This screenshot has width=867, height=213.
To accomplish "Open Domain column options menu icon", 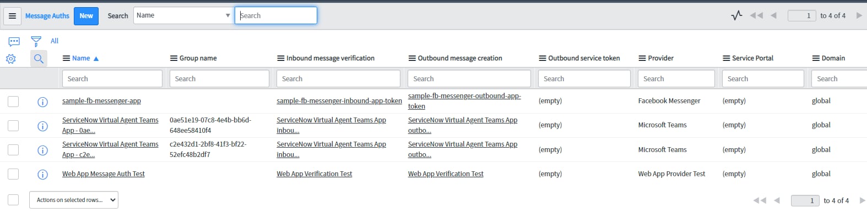I will click(x=816, y=58).
